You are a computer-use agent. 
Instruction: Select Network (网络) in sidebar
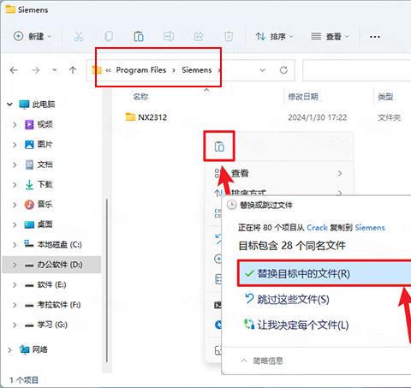point(33,349)
